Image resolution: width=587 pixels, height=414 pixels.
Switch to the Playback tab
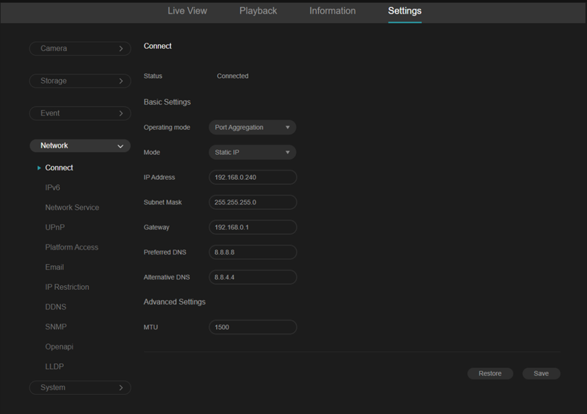[258, 11]
